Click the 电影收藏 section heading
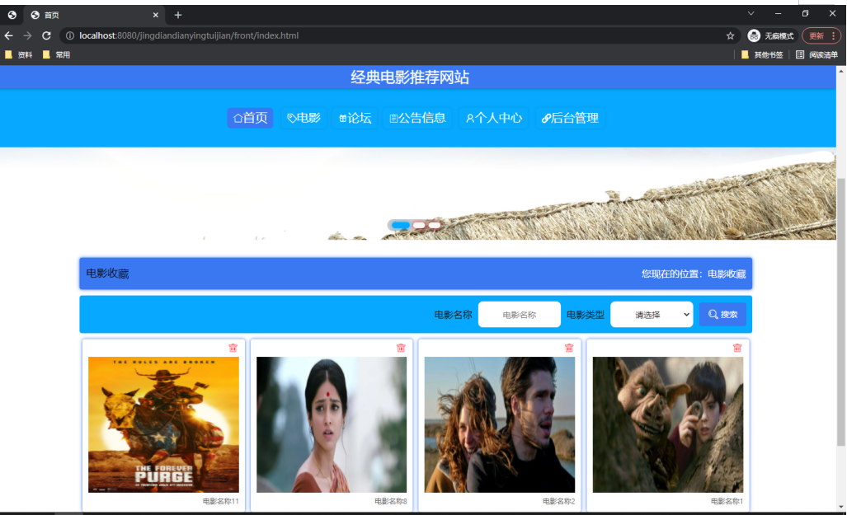 (x=107, y=274)
